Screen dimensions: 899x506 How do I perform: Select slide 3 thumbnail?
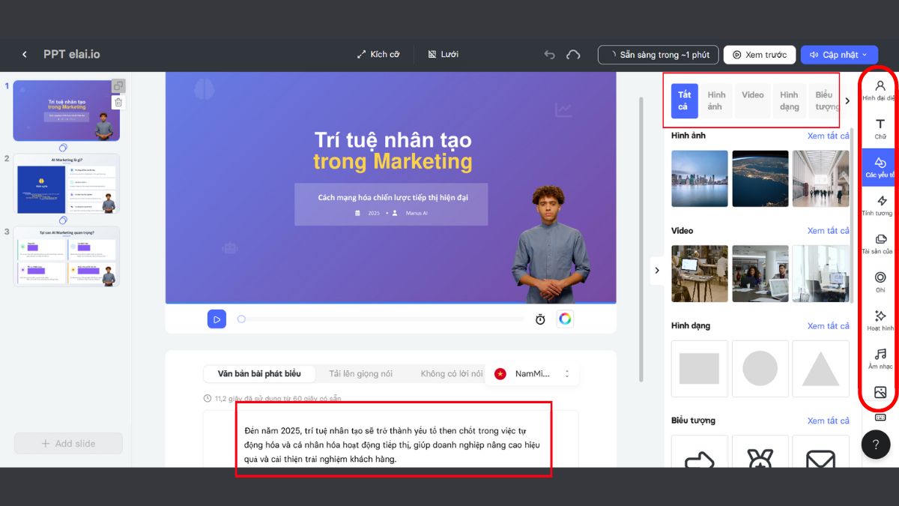66,256
